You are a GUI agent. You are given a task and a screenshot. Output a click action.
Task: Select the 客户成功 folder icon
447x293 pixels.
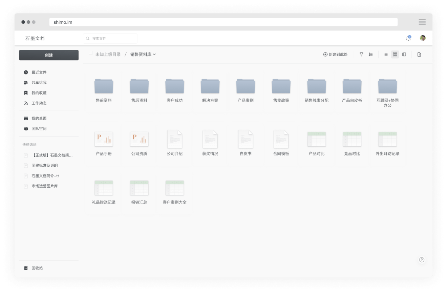[x=175, y=86]
